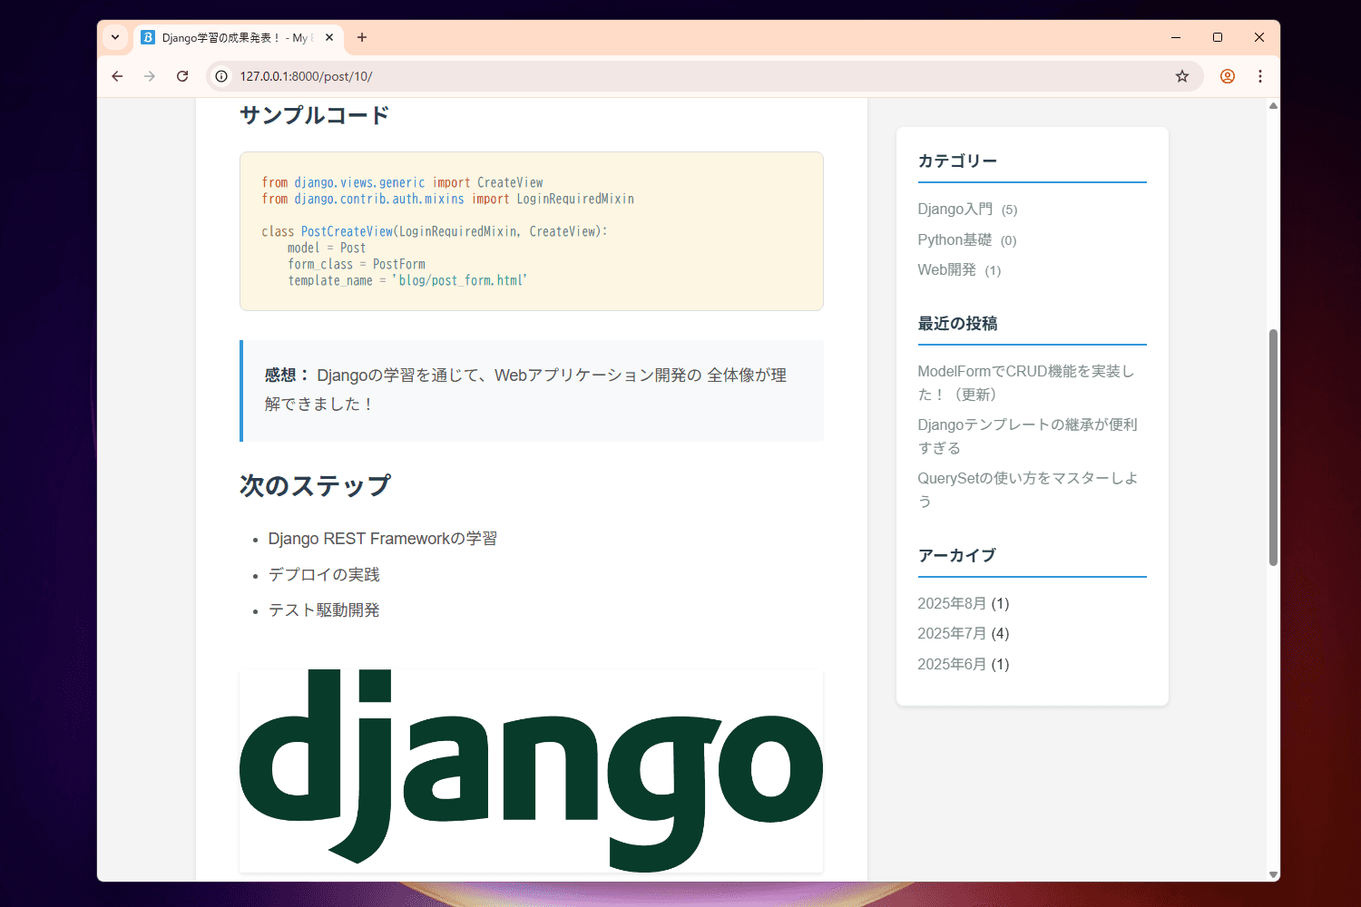Click the サンプルコード heading
Image resolution: width=1361 pixels, height=907 pixels.
pyautogui.click(x=315, y=115)
